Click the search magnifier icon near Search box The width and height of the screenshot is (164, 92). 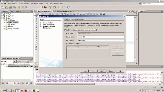140,4
